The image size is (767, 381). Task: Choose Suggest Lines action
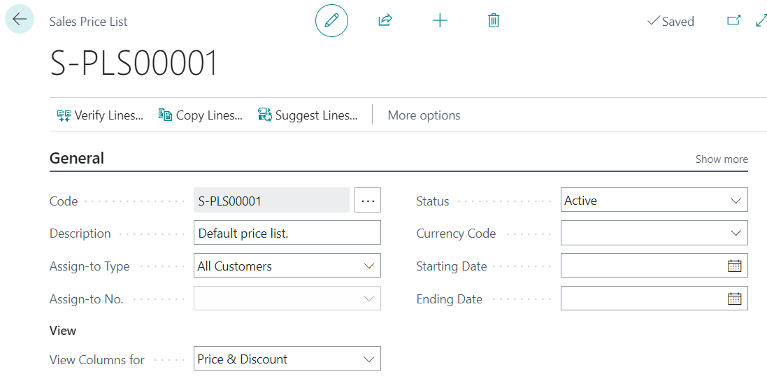point(308,115)
